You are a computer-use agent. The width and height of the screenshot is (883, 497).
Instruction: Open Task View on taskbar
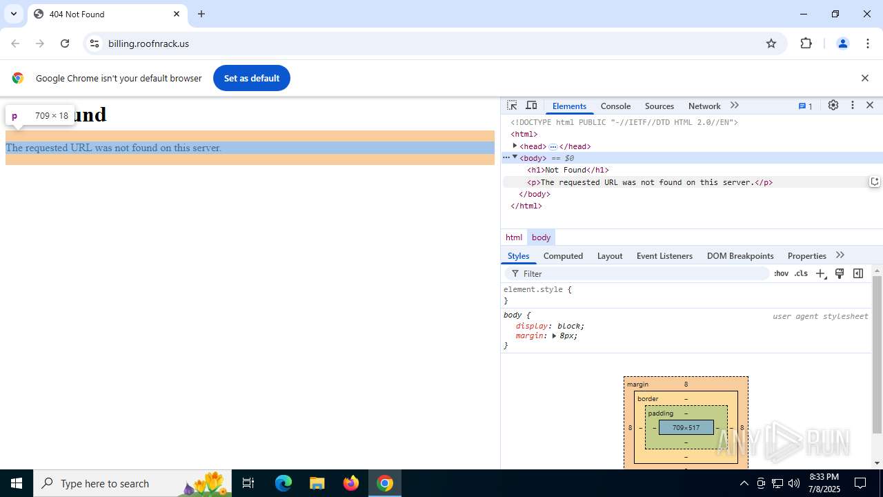pos(248,483)
